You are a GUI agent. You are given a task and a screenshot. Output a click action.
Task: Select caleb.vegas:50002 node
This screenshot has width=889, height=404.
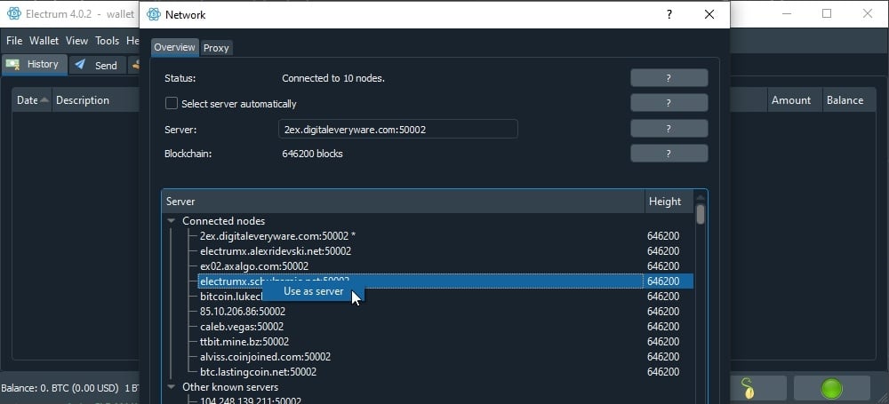tap(242, 327)
